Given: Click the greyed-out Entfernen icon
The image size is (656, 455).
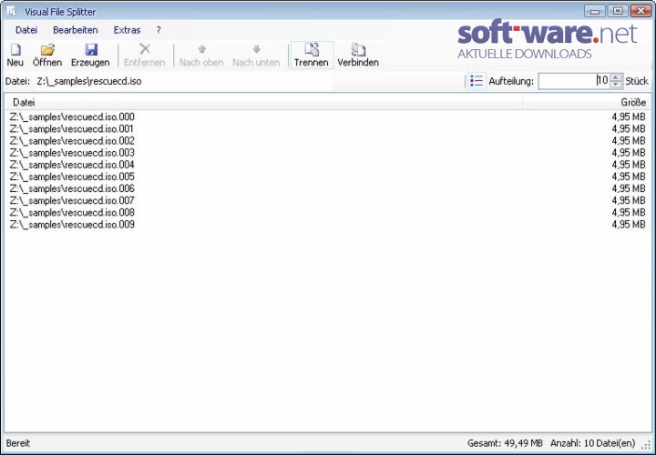Looking at the screenshot, I should [145, 49].
